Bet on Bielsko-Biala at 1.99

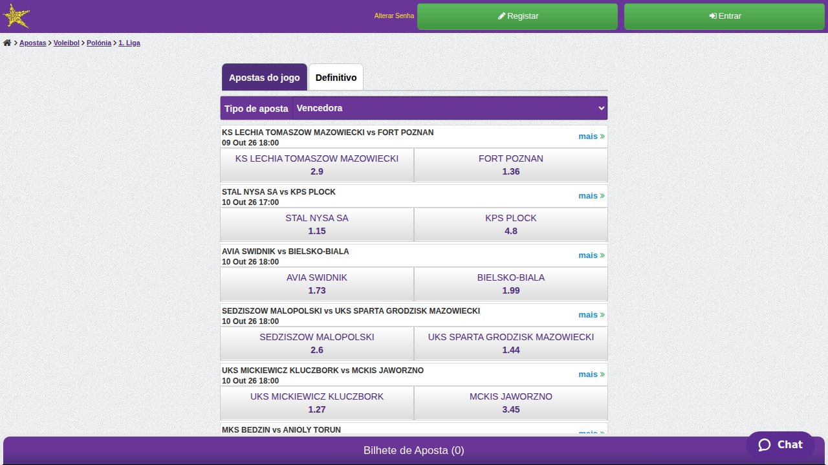click(511, 284)
